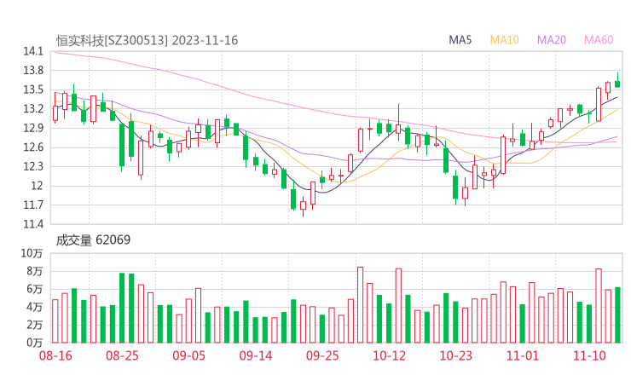Screen dimensions: 631x375
Task: Click the chart title 恒实科技[SZ300513] 2023-11-16
Action: (x=147, y=40)
